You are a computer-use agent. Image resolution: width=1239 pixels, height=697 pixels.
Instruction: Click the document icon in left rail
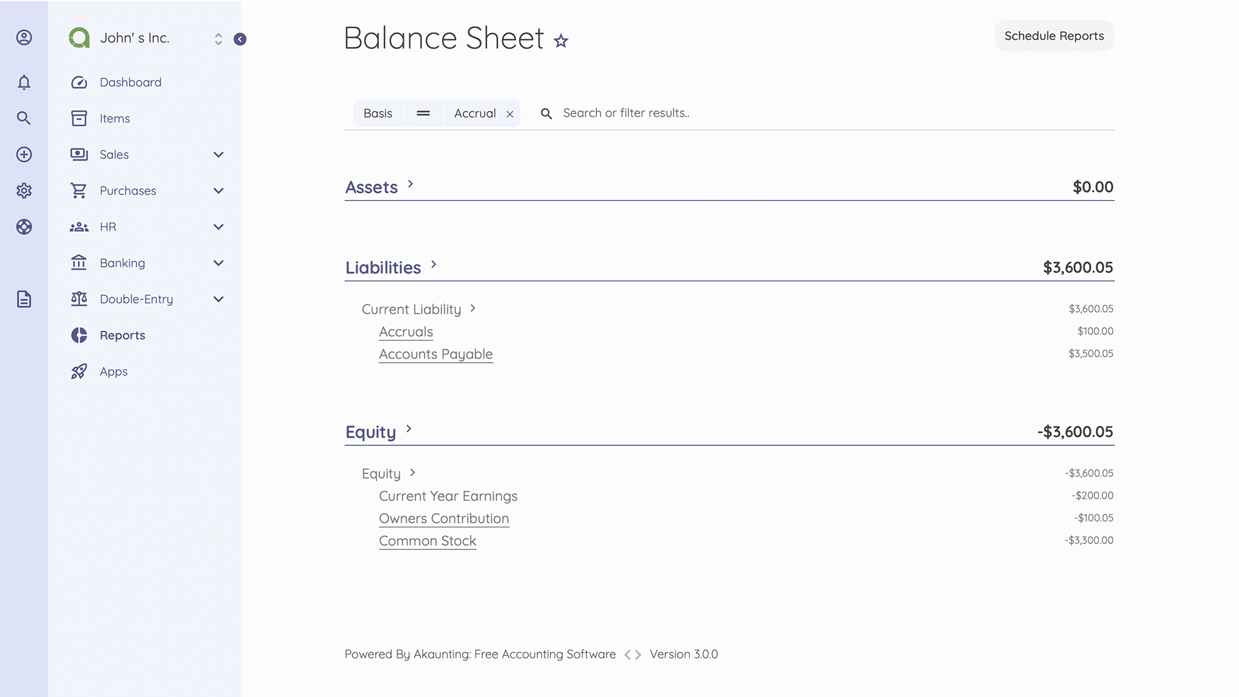[x=24, y=299]
